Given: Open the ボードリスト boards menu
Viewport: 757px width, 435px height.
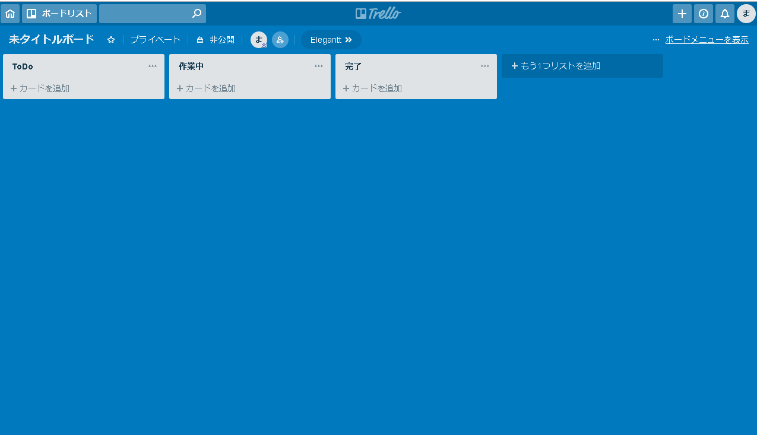Looking at the screenshot, I should [x=59, y=14].
